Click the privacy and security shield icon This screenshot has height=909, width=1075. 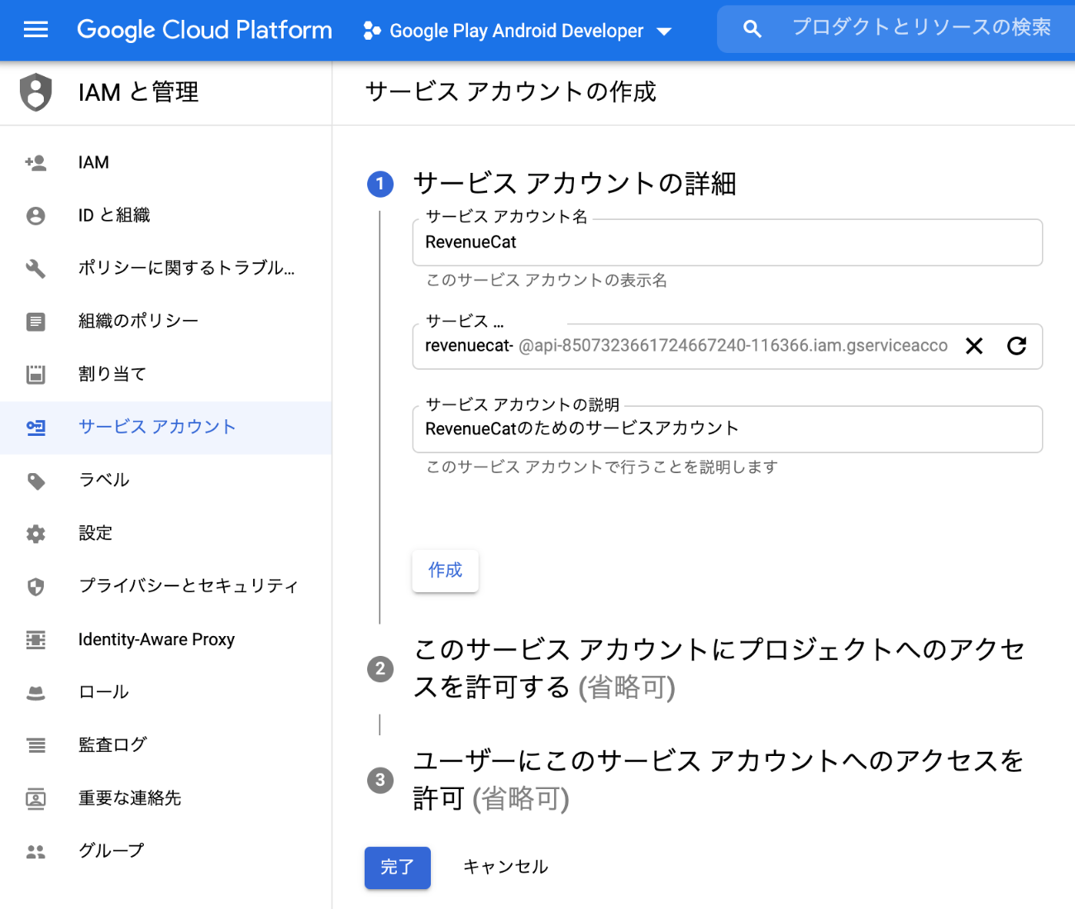pos(36,586)
